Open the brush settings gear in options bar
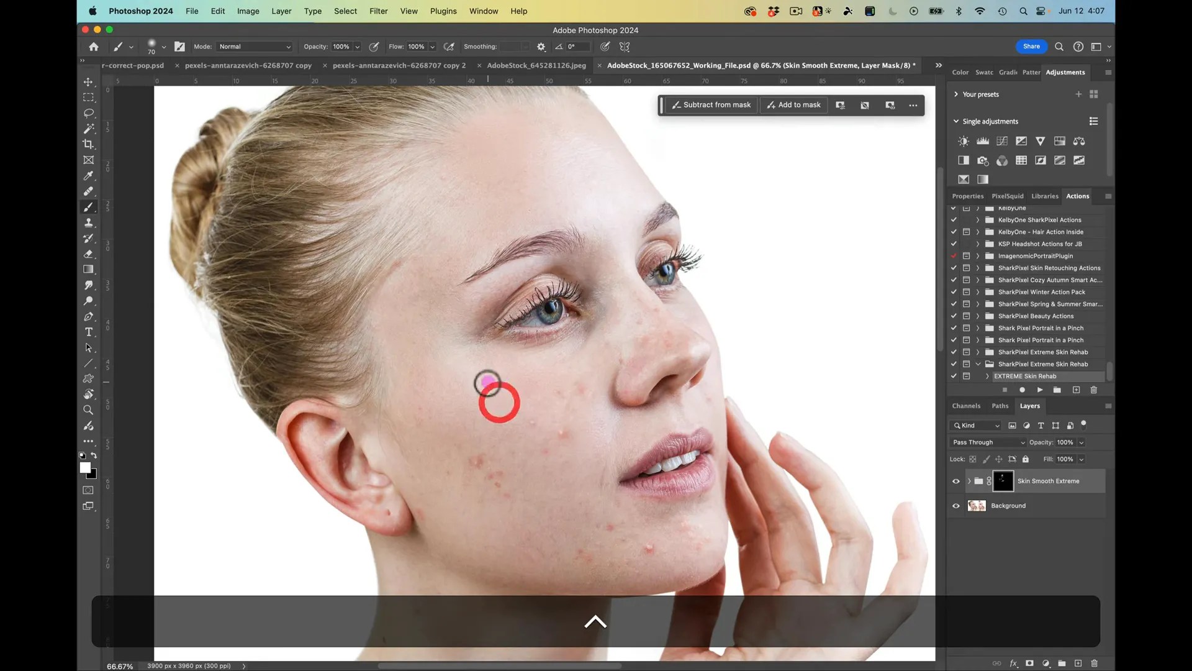The height and width of the screenshot is (671, 1192). [540, 47]
